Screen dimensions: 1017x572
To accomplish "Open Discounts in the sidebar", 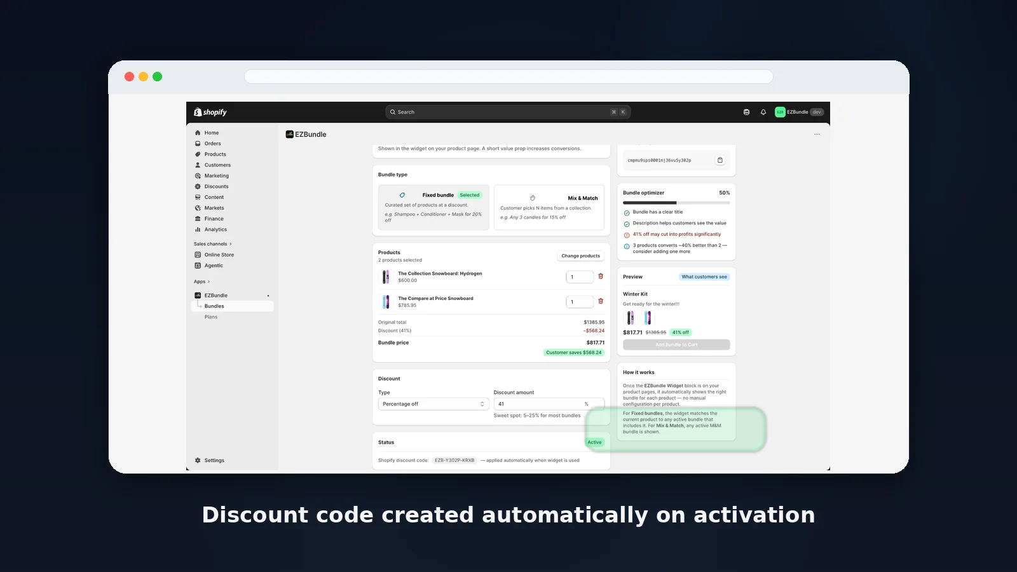I will point(216,187).
